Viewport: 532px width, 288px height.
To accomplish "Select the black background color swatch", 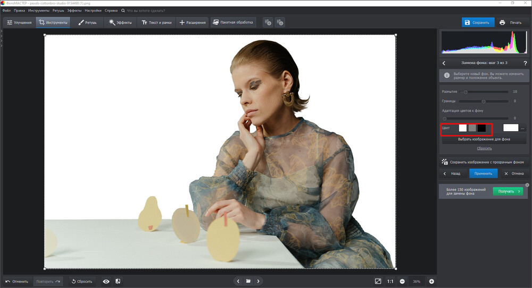I will [x=481, y=128].
